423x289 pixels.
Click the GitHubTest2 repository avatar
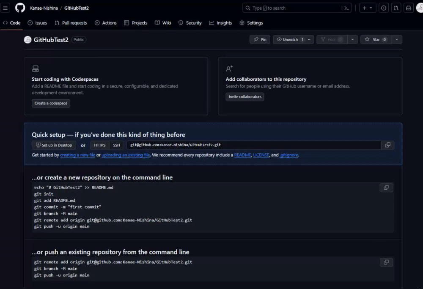coord(27,40)
